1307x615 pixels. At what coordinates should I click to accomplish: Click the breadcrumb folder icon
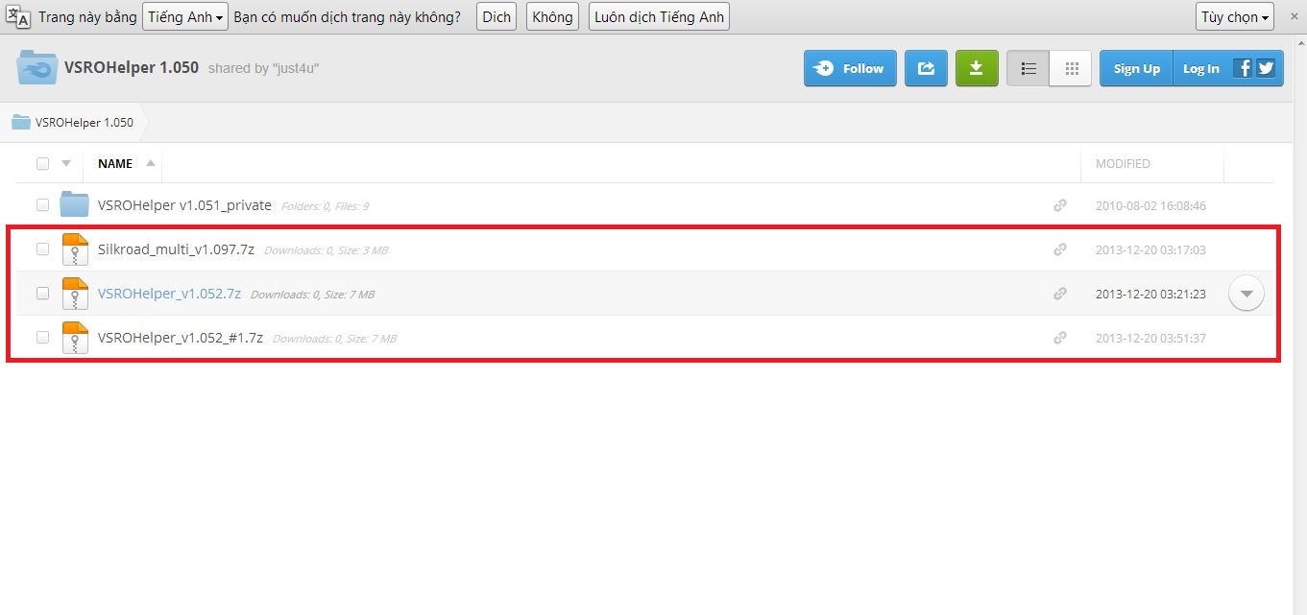[x=20, y=123]
